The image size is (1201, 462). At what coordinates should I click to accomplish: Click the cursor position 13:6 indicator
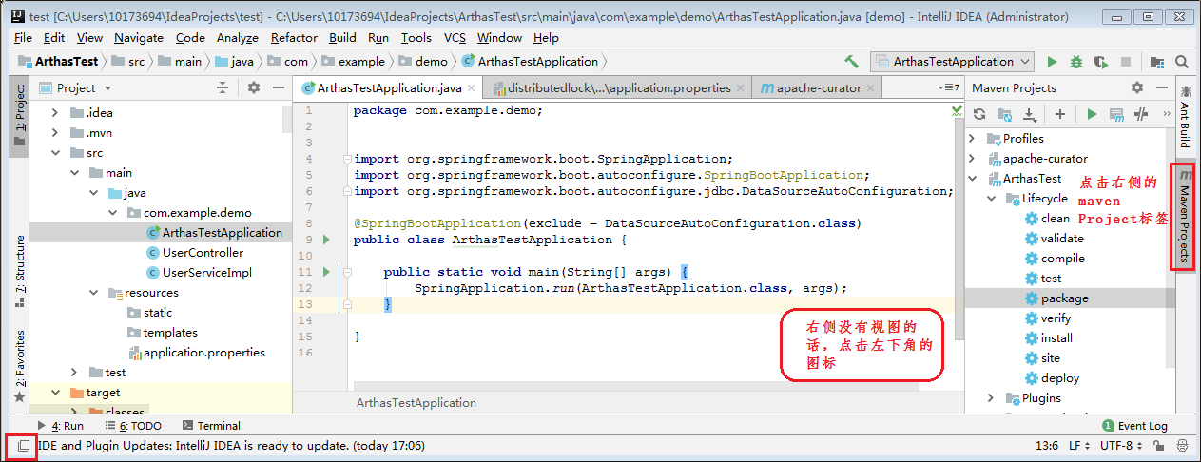click(1046, 445)
